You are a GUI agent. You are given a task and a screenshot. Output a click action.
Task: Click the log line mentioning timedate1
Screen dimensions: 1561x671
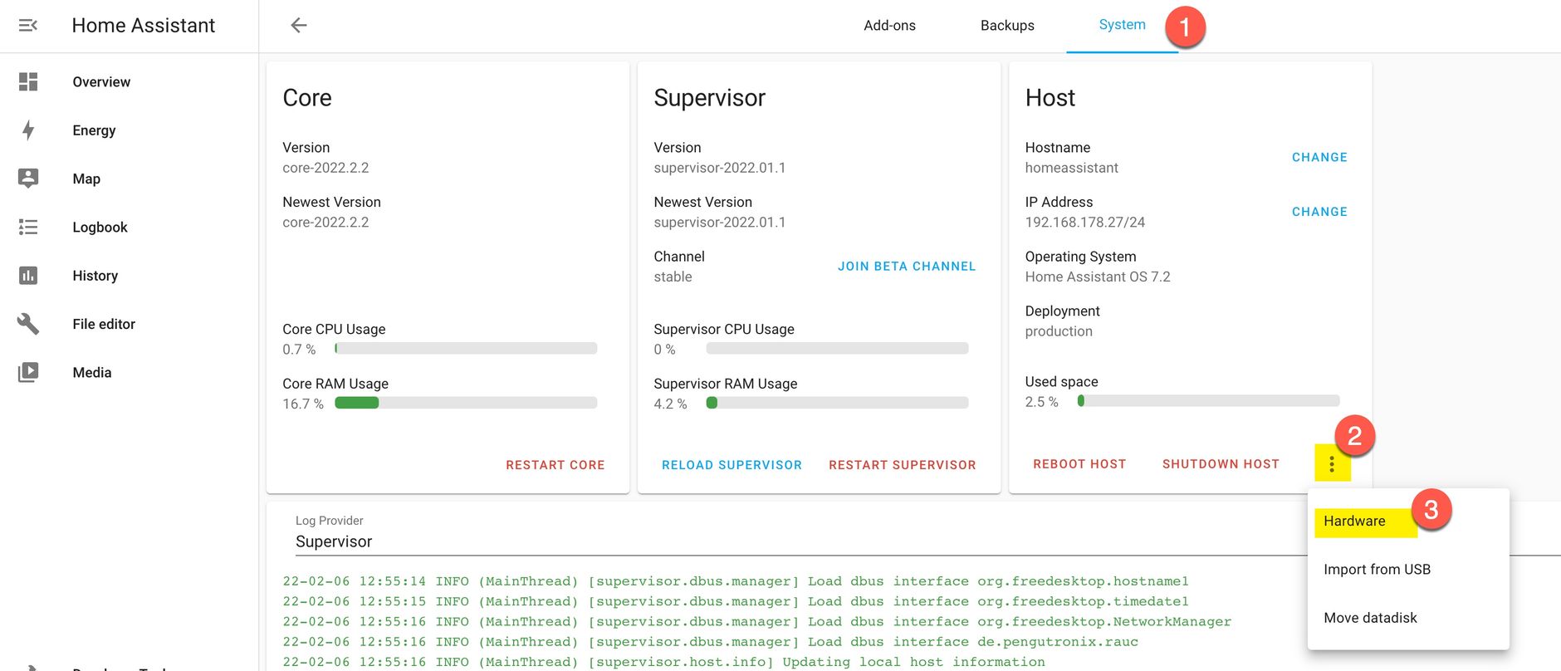(736, 601)
